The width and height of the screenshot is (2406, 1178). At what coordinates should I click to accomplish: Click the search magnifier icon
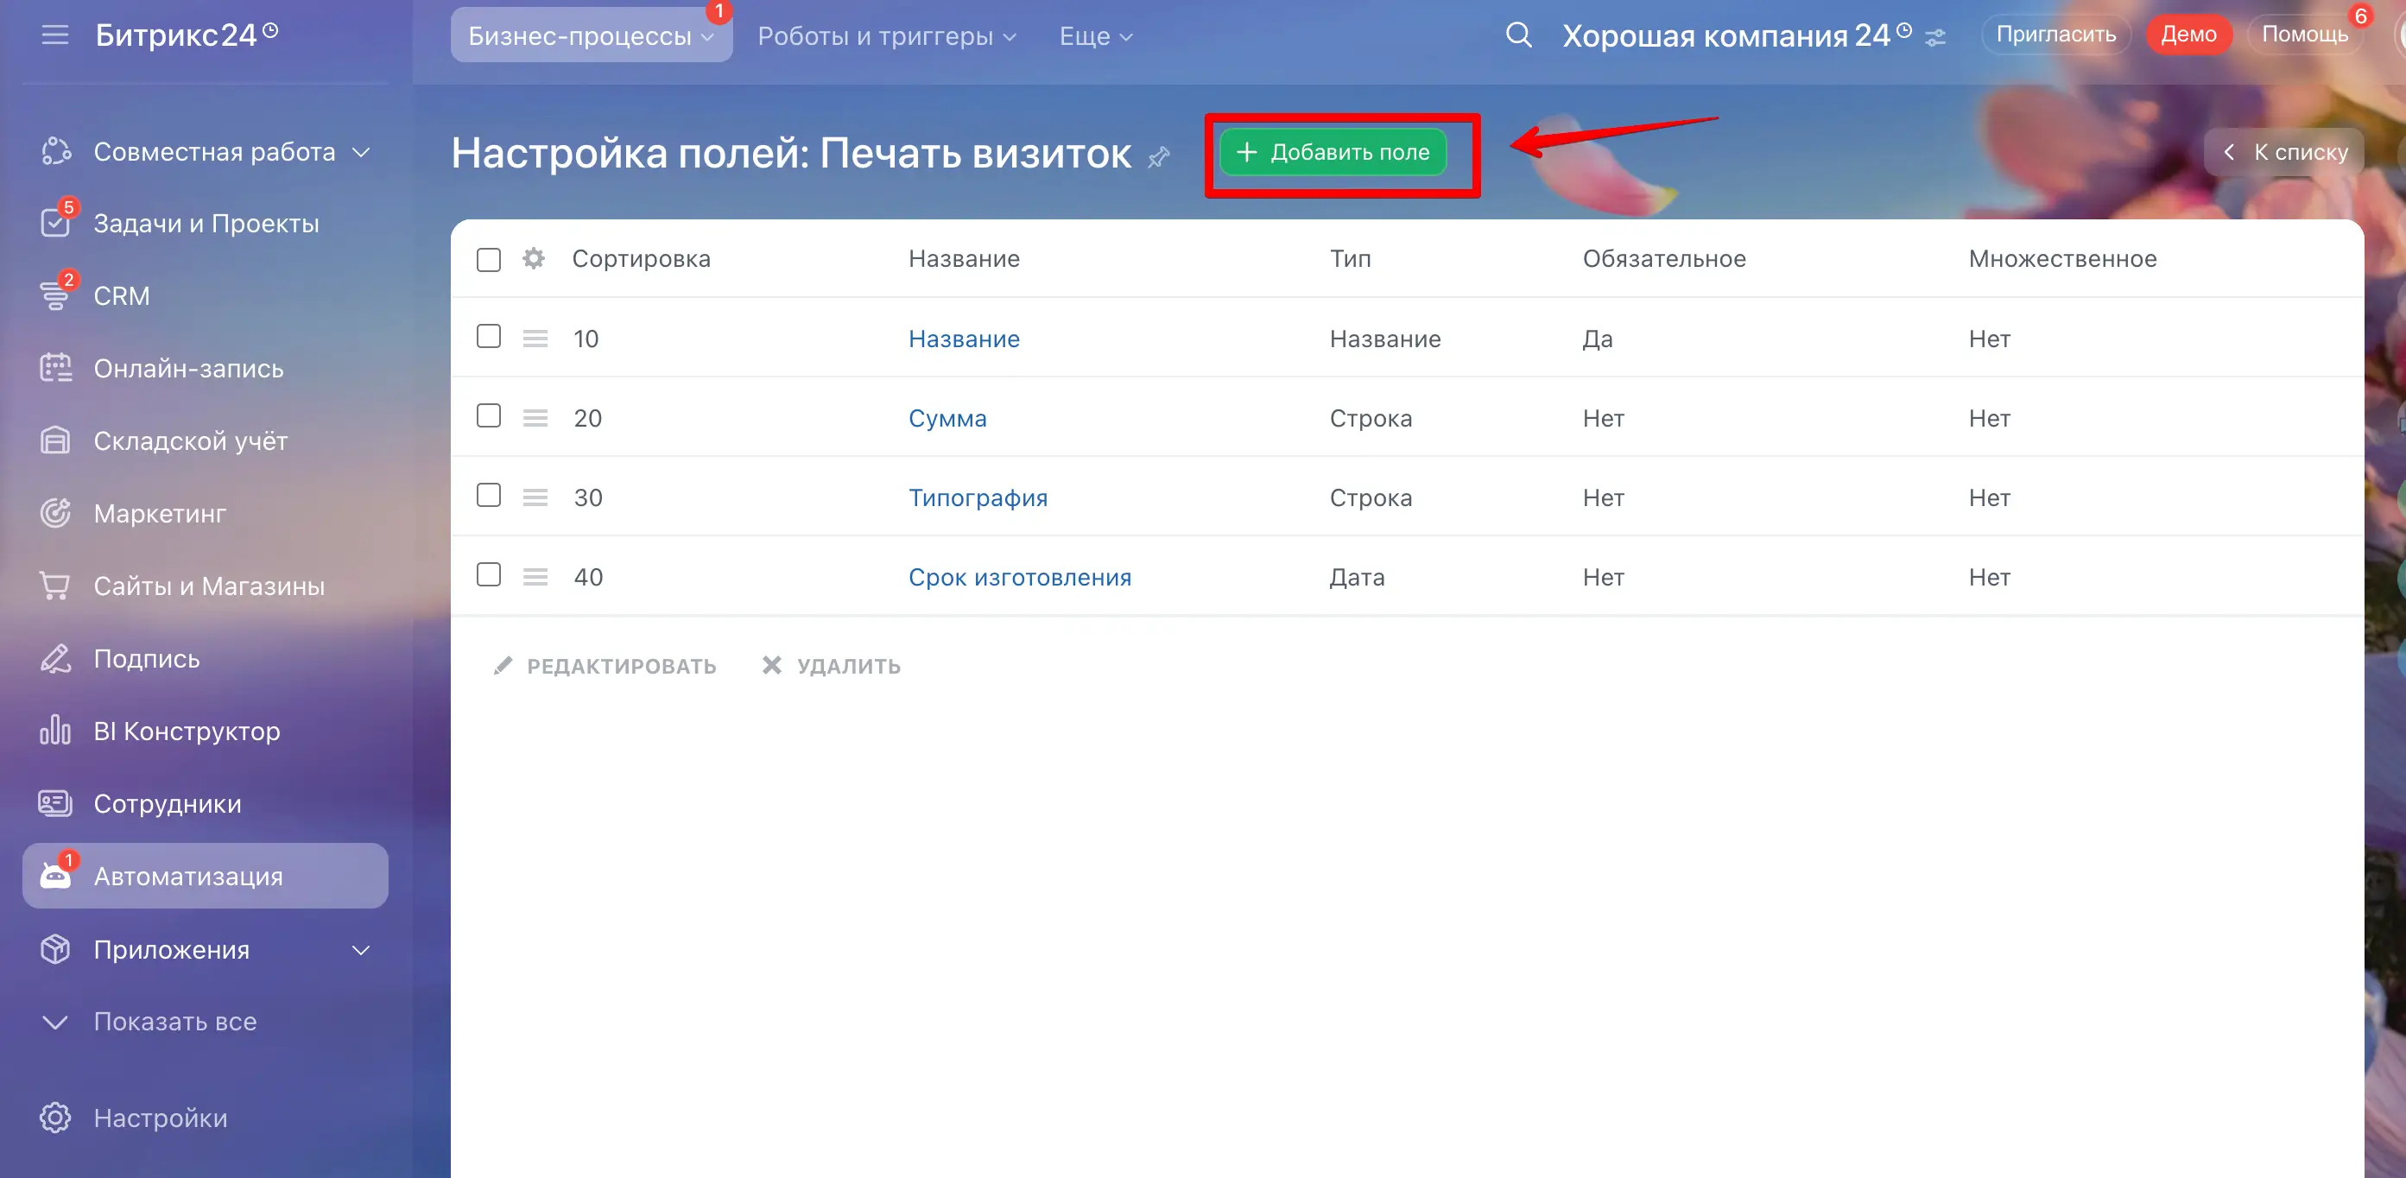(1519, 35)
